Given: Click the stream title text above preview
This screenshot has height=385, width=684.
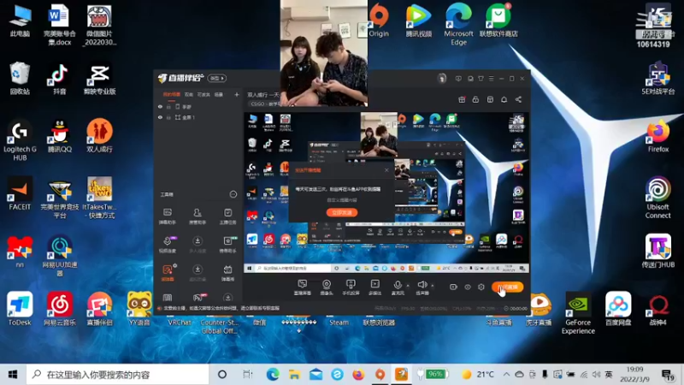Looking at the screenshot, I should pos(263,95).
